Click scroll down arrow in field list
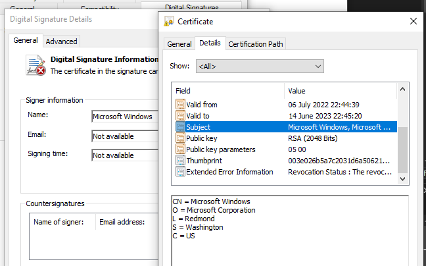 click(402, 178)
